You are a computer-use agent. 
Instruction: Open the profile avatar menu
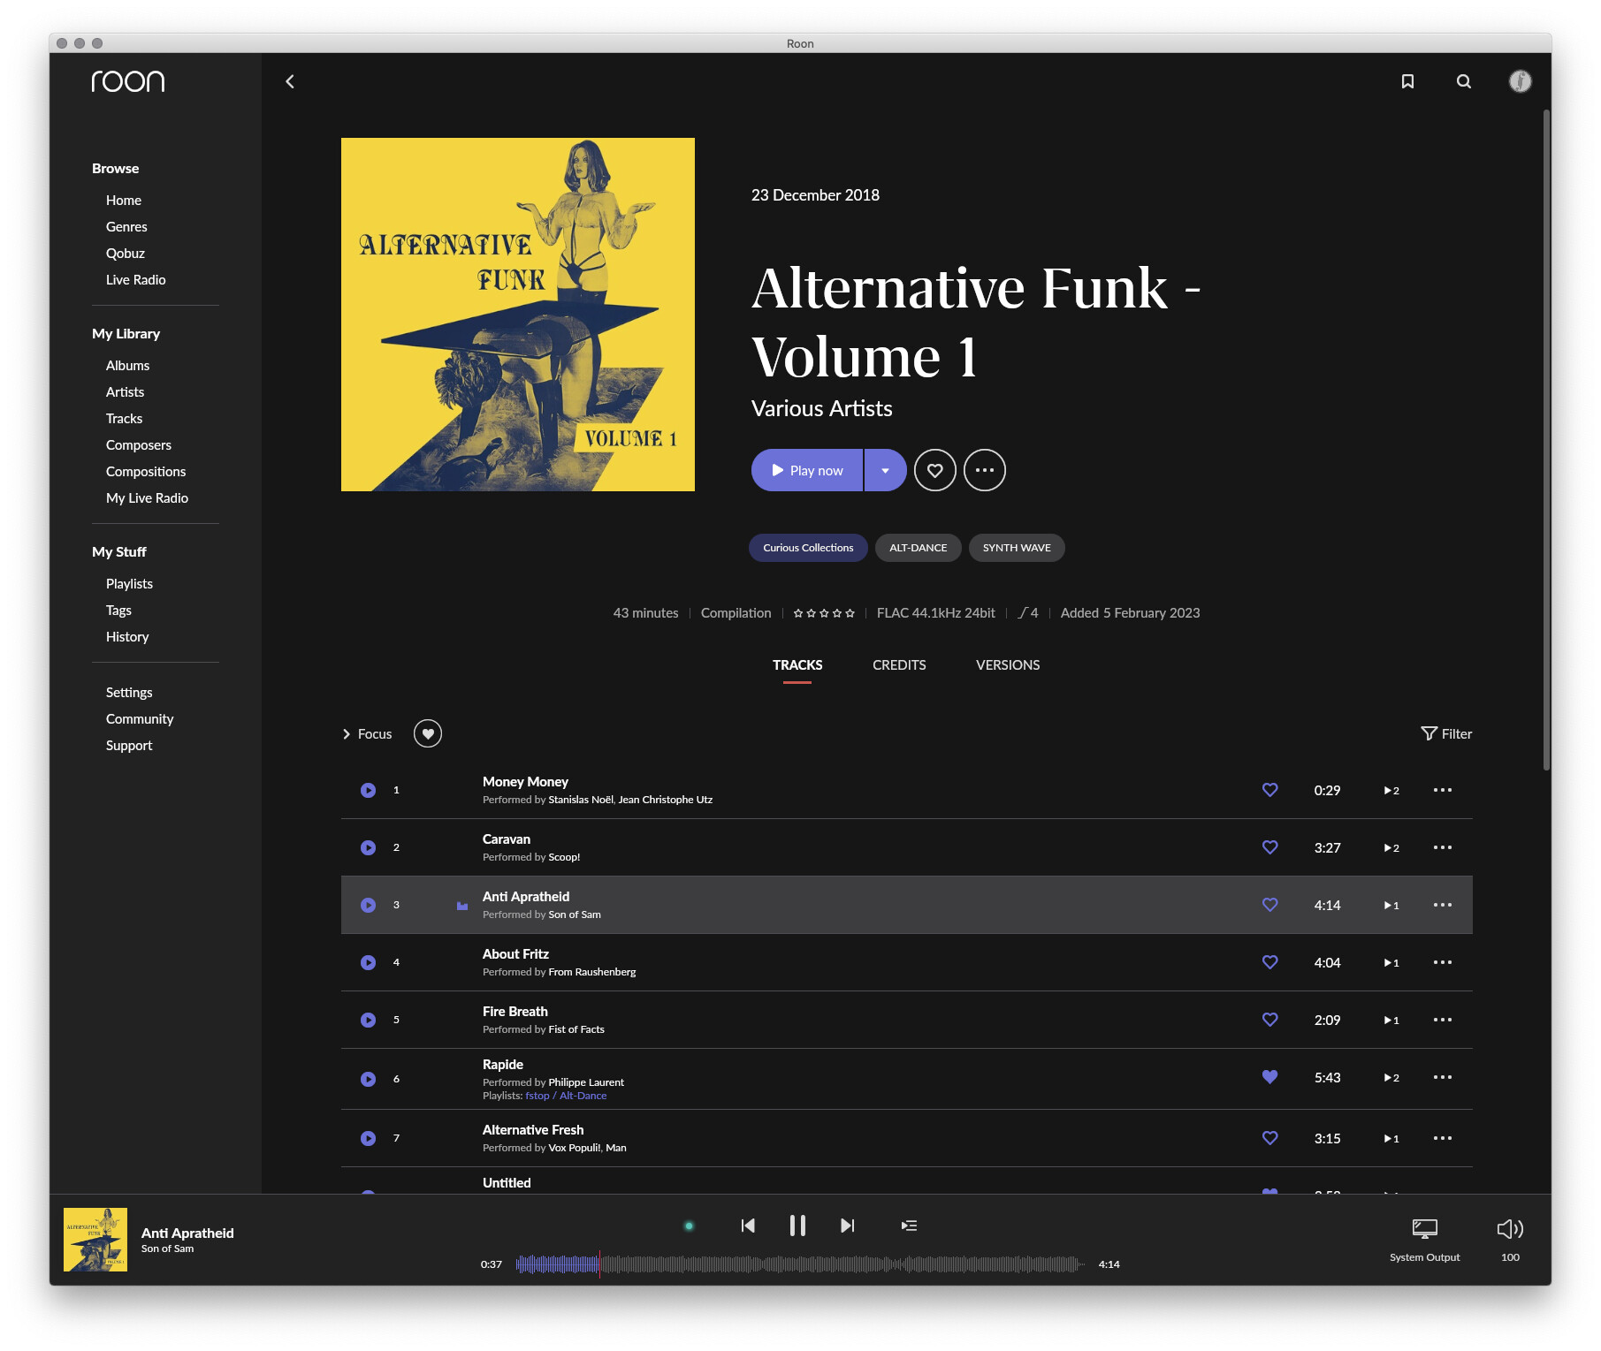click(x=1520, y=81)
